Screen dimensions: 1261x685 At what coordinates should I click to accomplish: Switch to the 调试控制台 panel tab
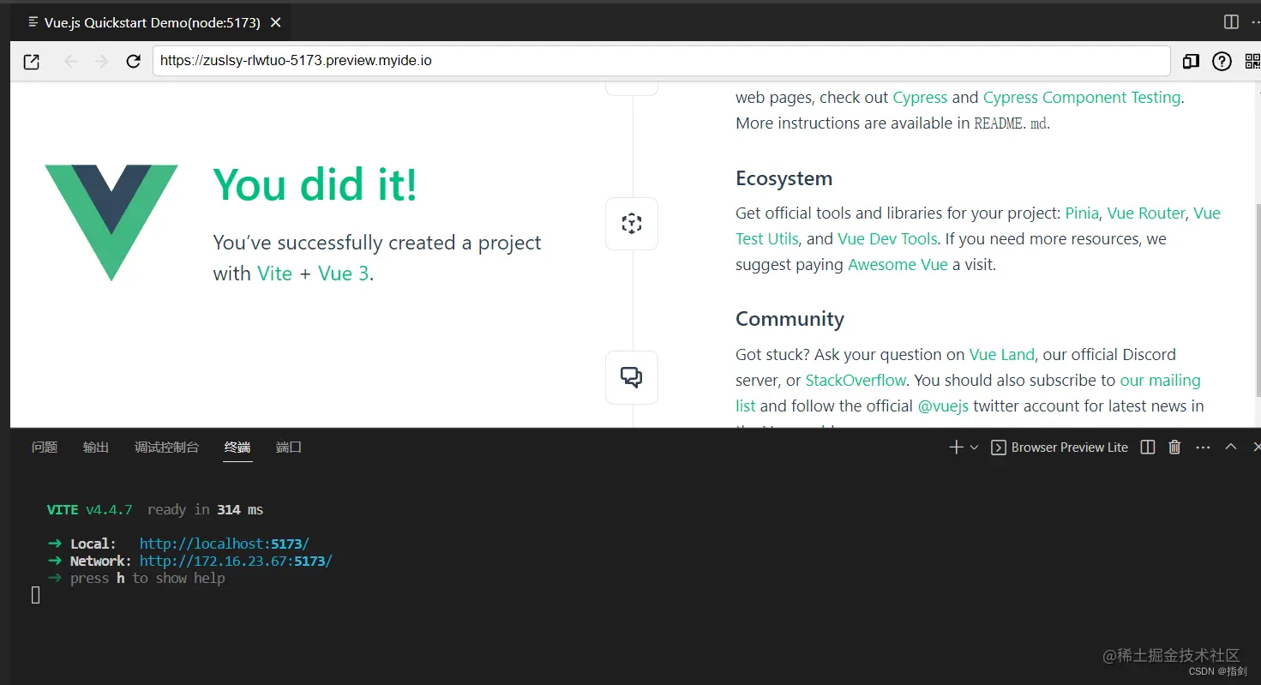(166, 448)
